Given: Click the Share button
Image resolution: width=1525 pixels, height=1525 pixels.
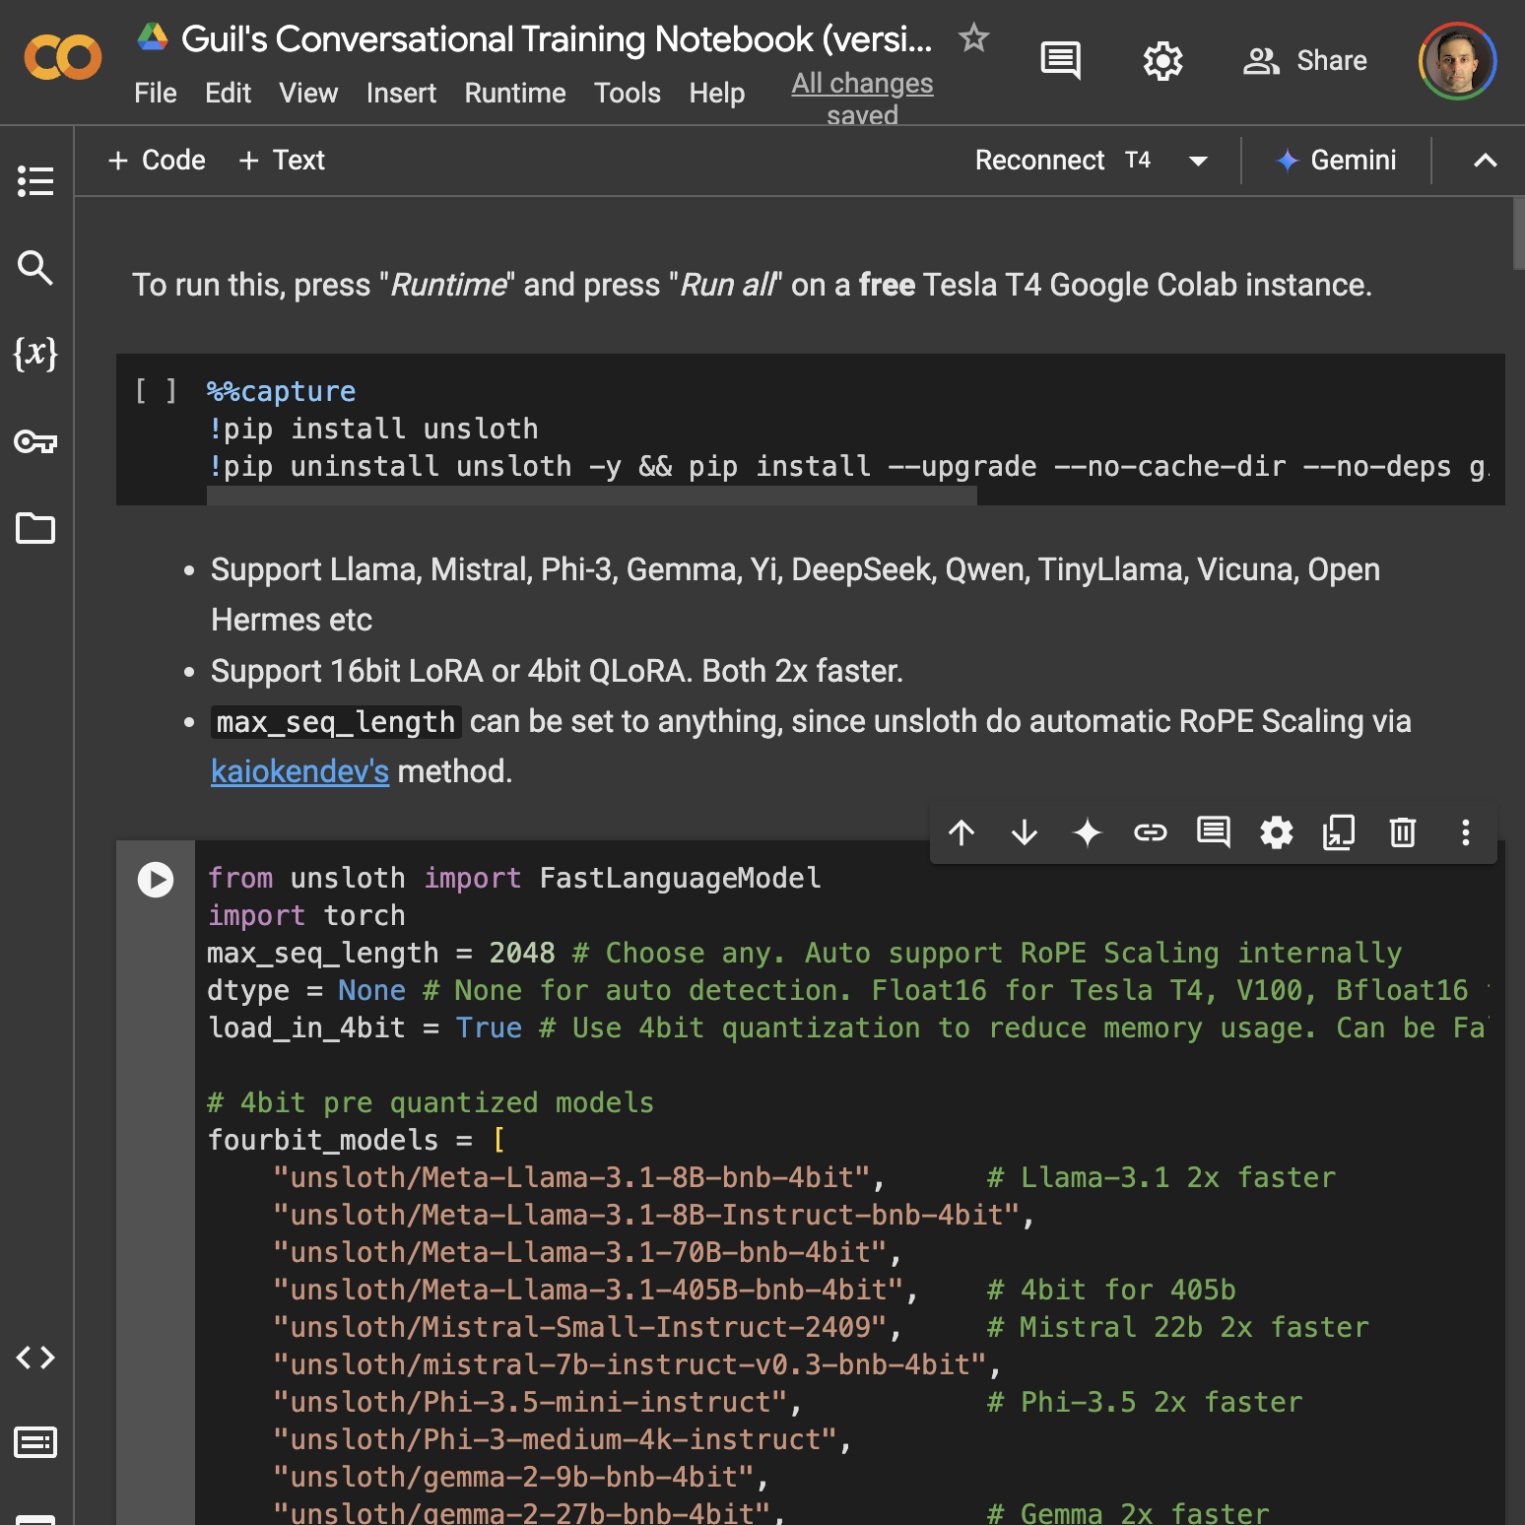Looking at the screenshot, I should point(1304,61).
